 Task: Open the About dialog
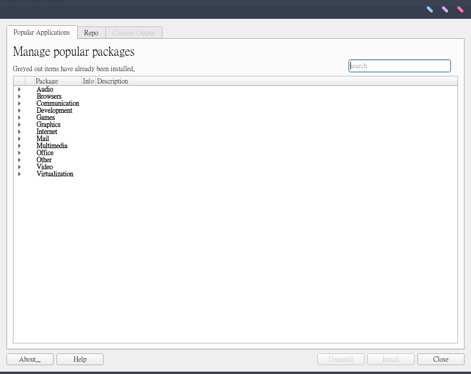click(x=30, y=359)
